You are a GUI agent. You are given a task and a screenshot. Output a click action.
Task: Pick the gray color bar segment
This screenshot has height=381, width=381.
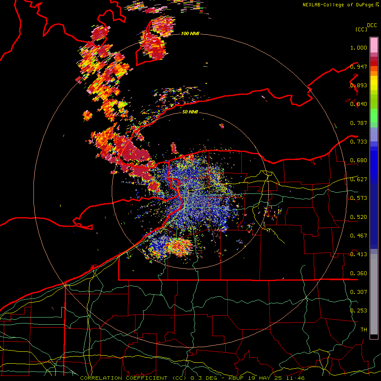[x=374, y=294]
